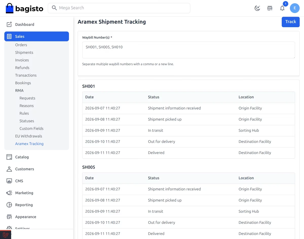Go to Invoices under Sales
Image resolution: width=304 pixels, height=239 pixels.
coord(22,60)
